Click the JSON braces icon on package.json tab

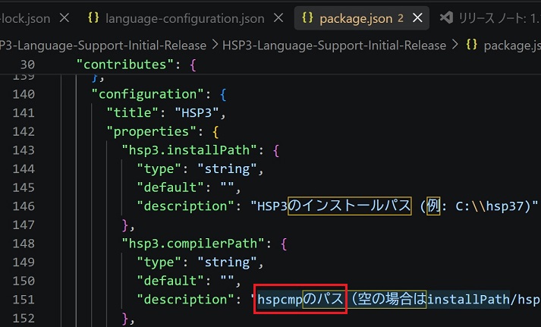pos(307,17)
